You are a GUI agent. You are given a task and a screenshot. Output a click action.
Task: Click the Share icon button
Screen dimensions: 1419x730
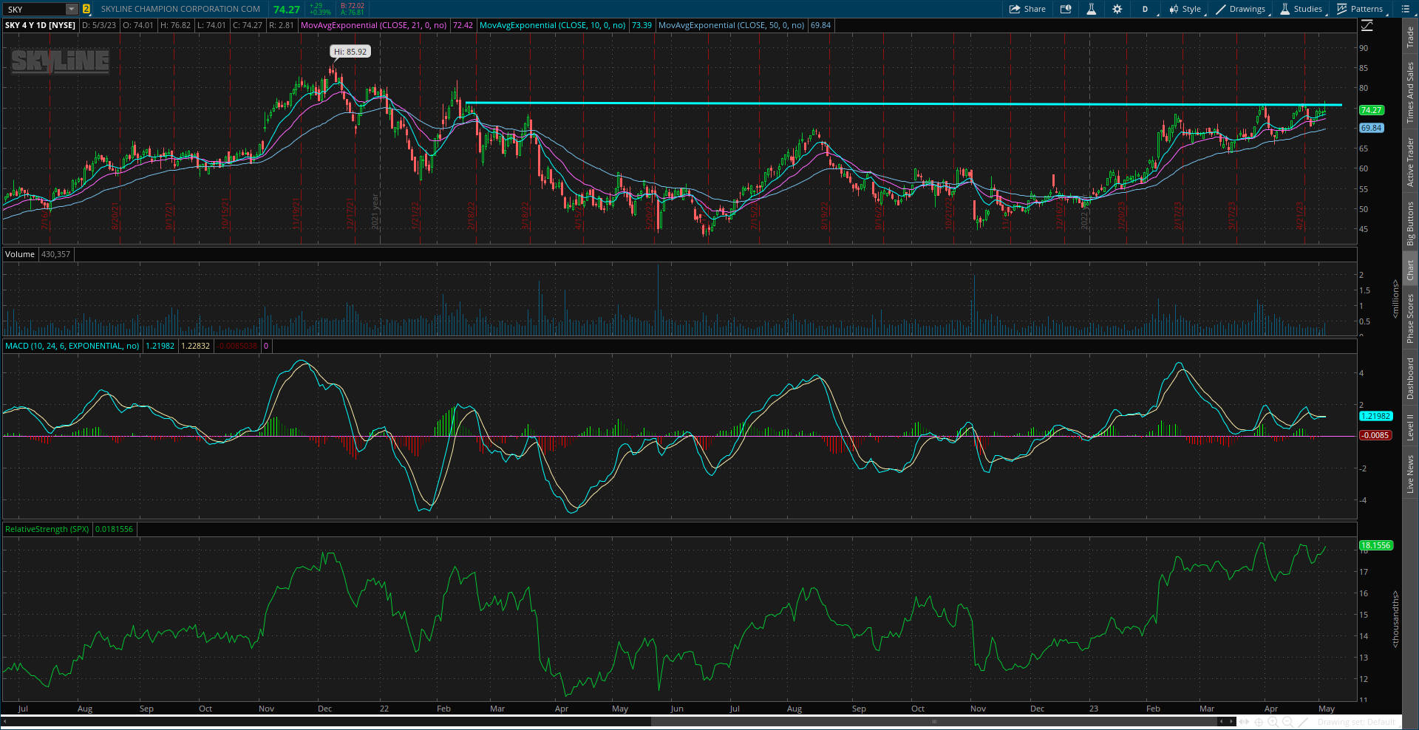click(1027, 9)
